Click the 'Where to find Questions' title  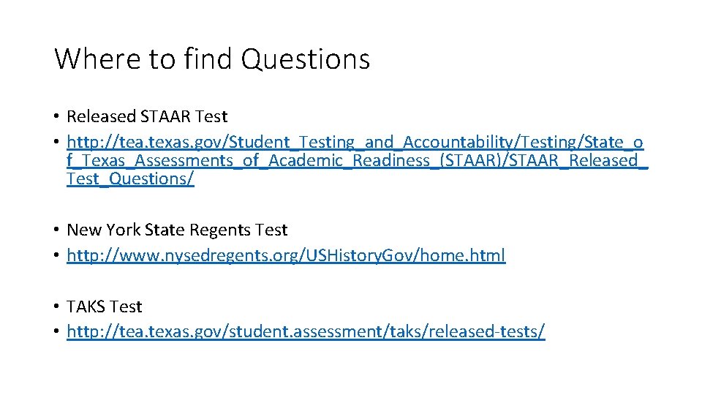coord(212,59)
